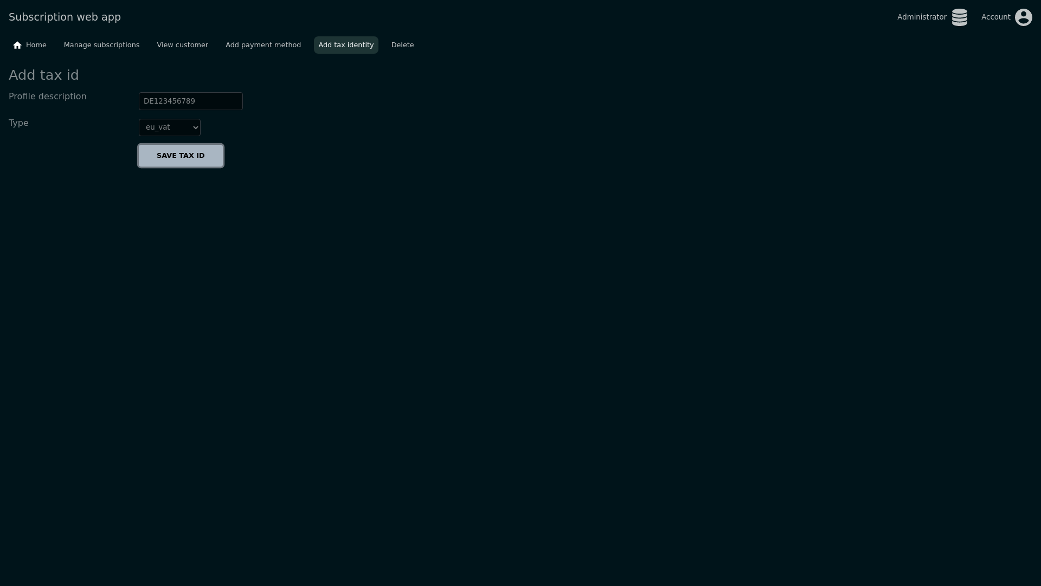Viewport: 1041px width, 586px height.
Task: Open the eu_vat type select box
Action: point(169,128)
